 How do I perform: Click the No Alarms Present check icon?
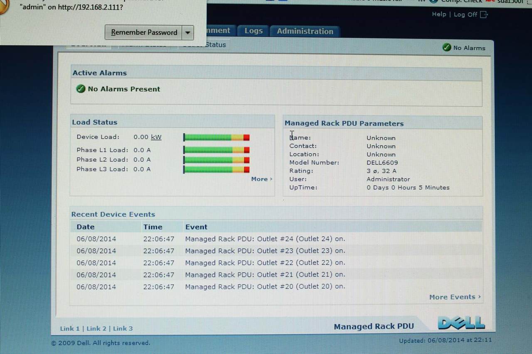[81, 89]
